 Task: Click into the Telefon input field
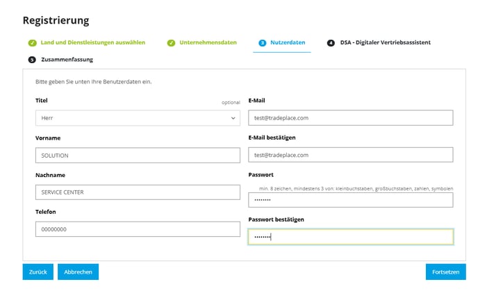point(138,229)
